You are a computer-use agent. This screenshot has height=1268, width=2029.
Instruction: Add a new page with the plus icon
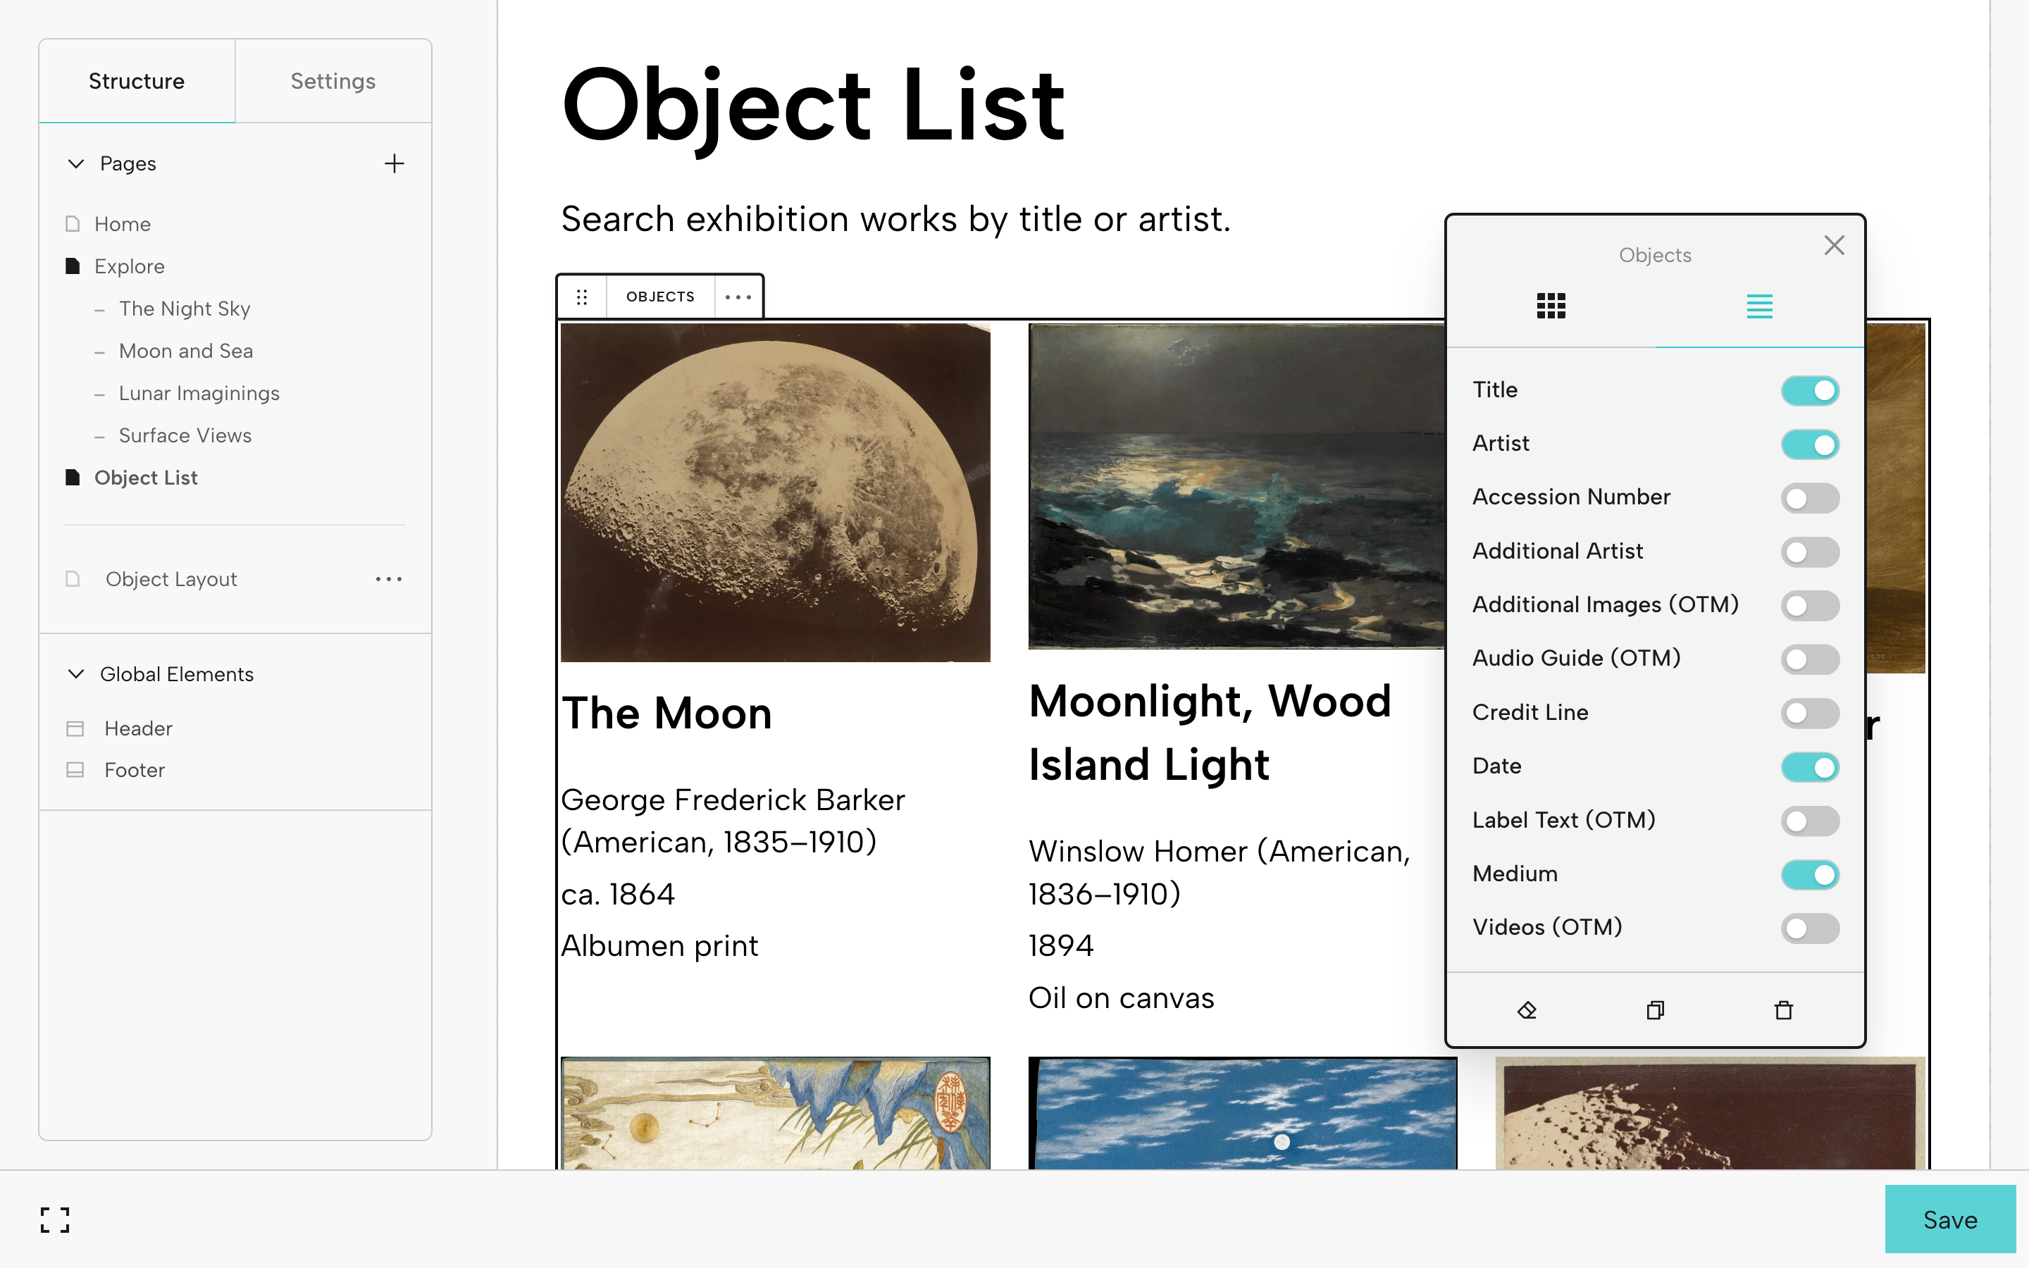click(394, 163)
